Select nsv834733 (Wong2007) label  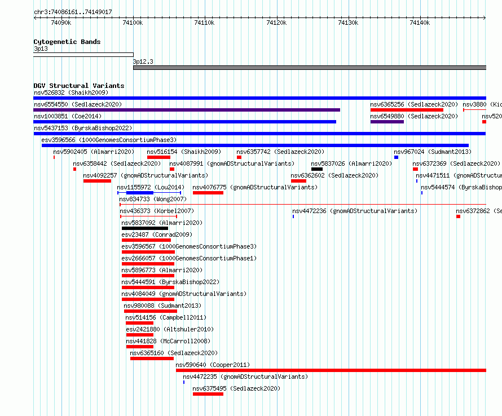tap(153, 199)
